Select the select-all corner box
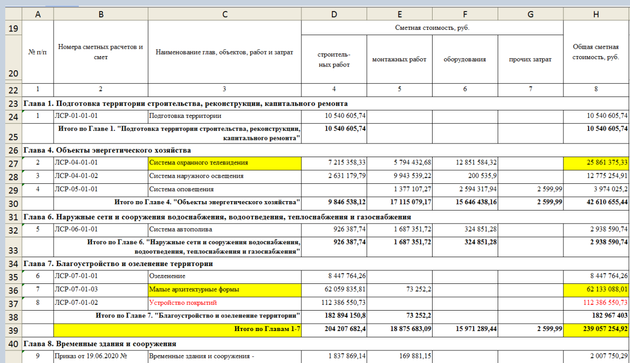 coord(10,14)
